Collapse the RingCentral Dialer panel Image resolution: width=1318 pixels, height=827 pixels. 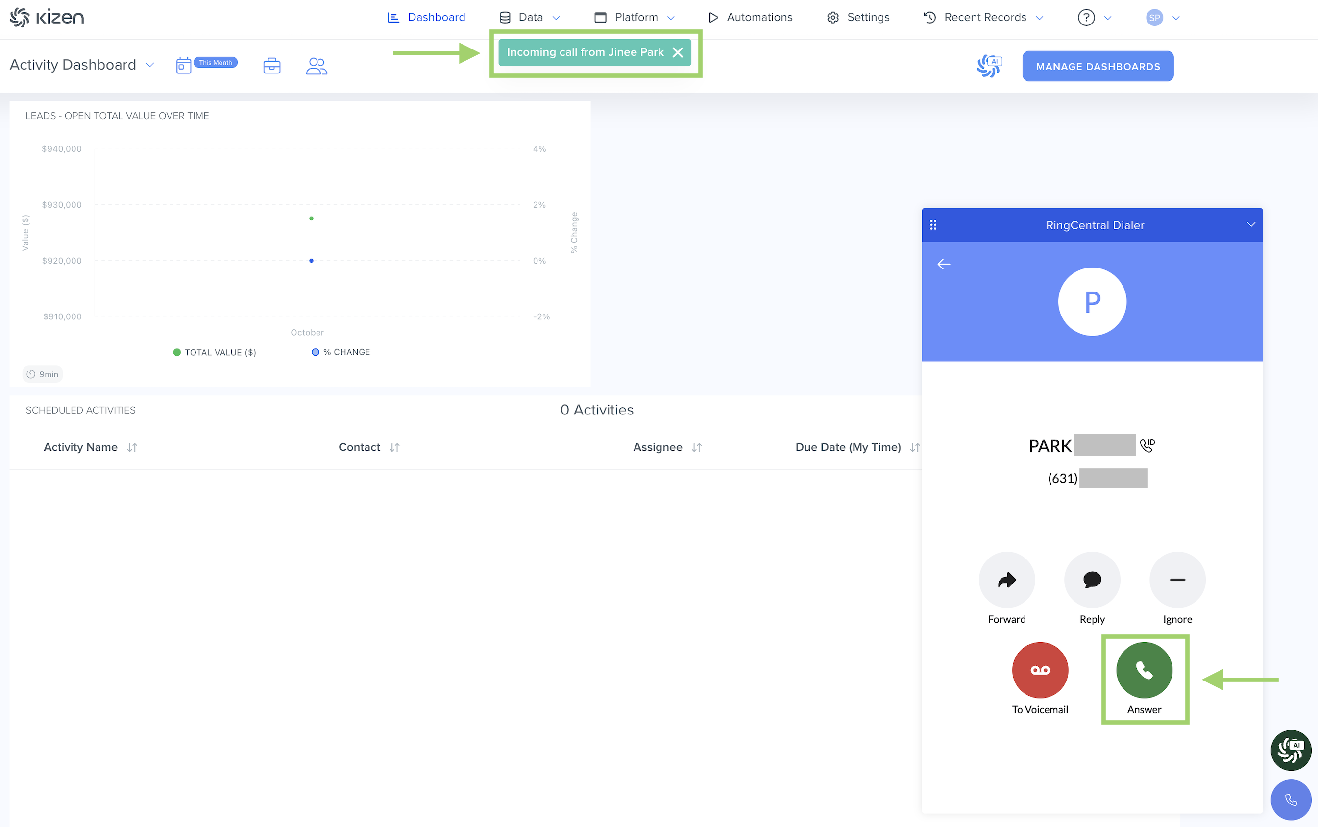(1250, 225)
